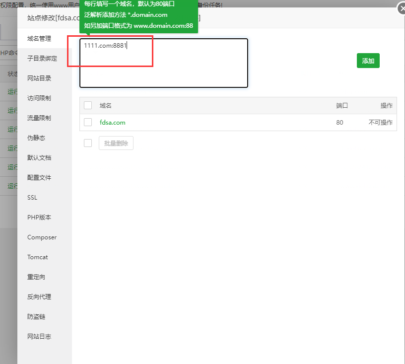Screen dimensions: 405x364
Task: Open the fdsa.com domain link
Action: (112, 123)
